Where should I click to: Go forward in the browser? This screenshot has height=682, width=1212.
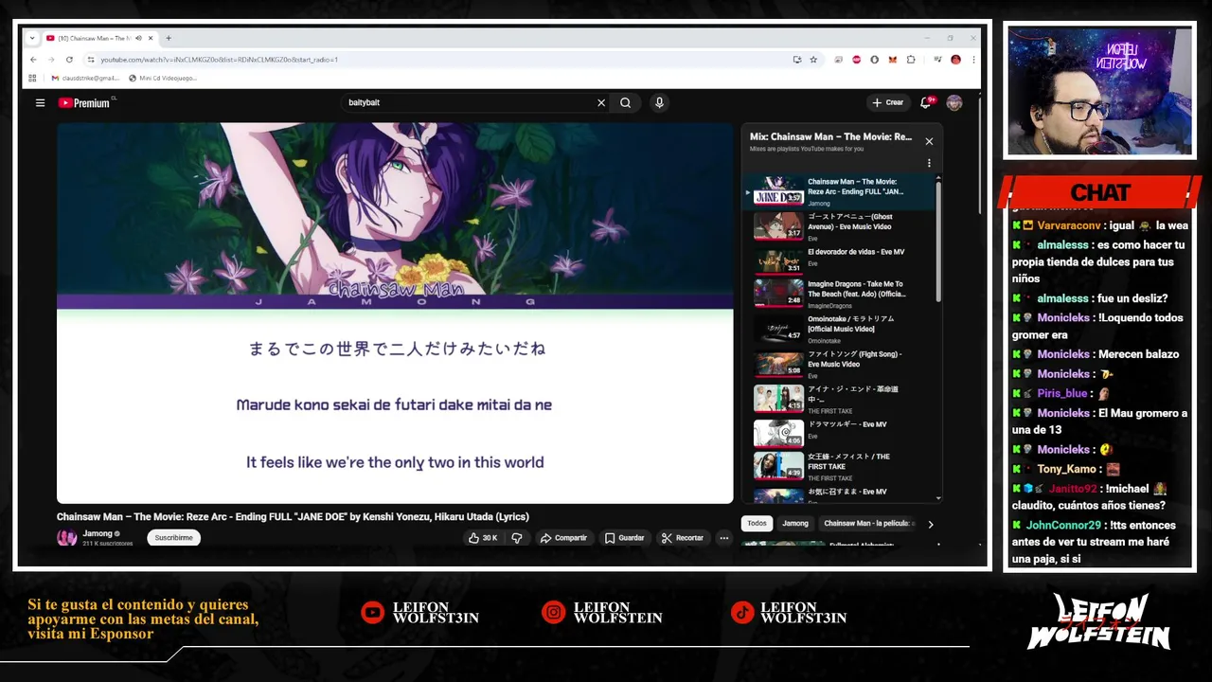pos(51,60)
